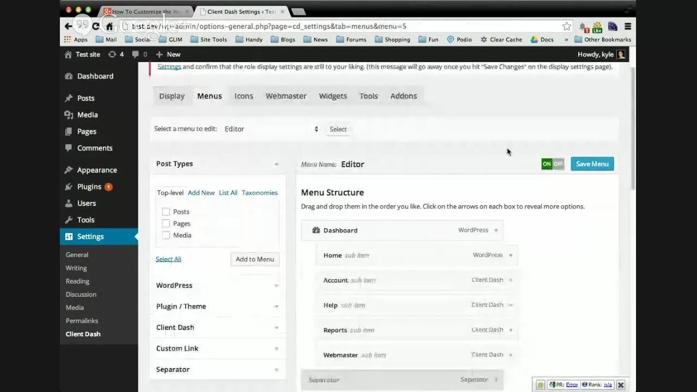Open the Apps bookmarks shortcut

pos(76,40)
